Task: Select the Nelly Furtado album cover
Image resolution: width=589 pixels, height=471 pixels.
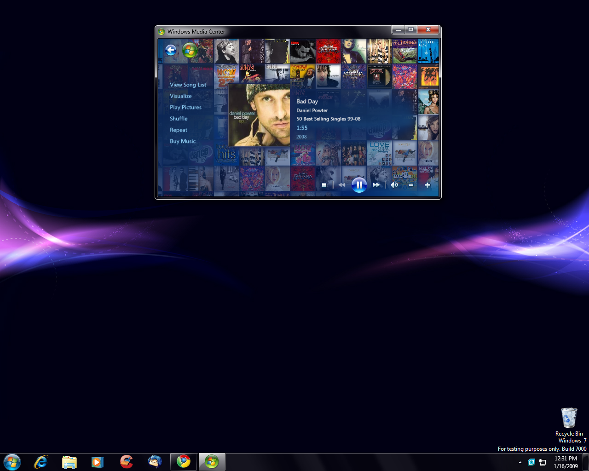Action: click(428, 178)
